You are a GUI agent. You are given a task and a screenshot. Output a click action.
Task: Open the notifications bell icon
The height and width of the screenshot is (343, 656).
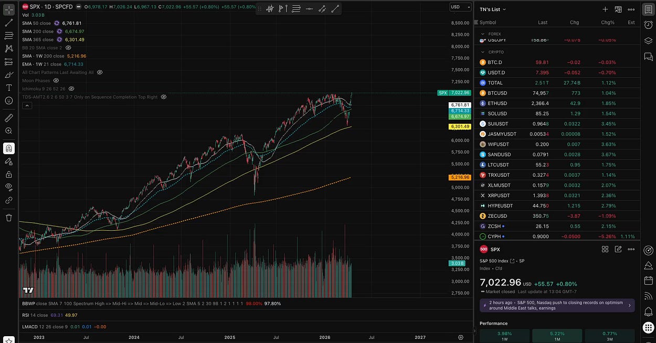(649, 312)
